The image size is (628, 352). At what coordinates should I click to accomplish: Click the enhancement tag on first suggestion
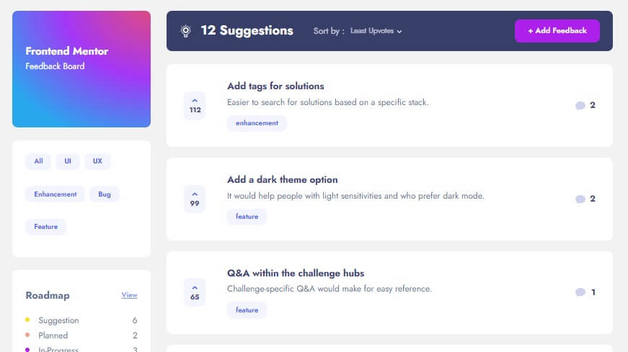point(257,123)
